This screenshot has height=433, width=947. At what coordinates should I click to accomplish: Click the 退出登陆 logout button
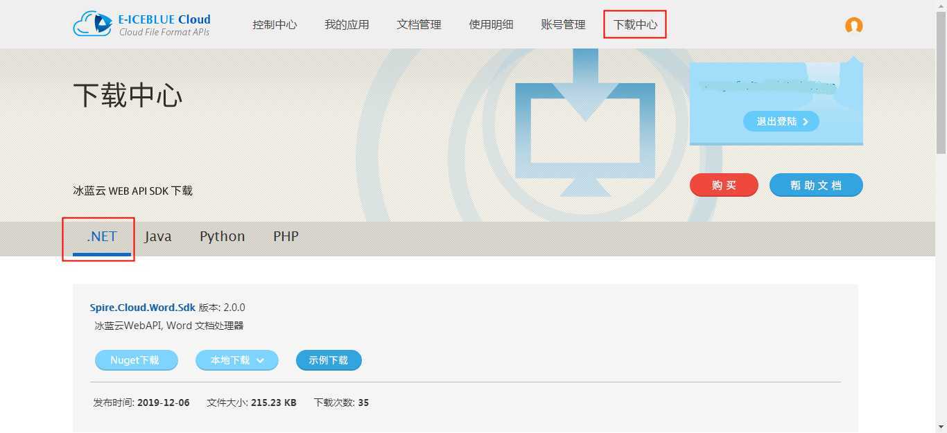pyautogui.click(x=781, y=121)
